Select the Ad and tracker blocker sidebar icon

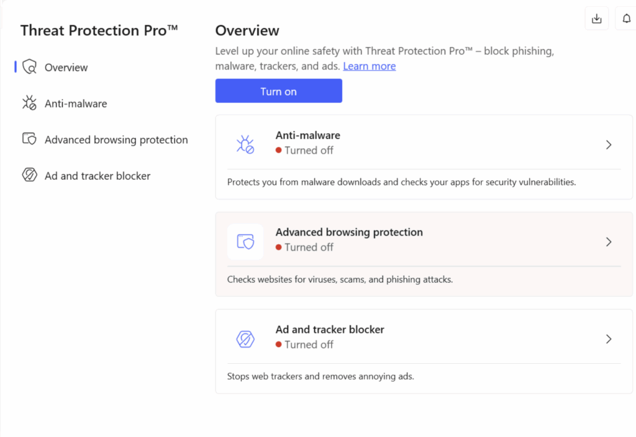click(x=29, y=175)
